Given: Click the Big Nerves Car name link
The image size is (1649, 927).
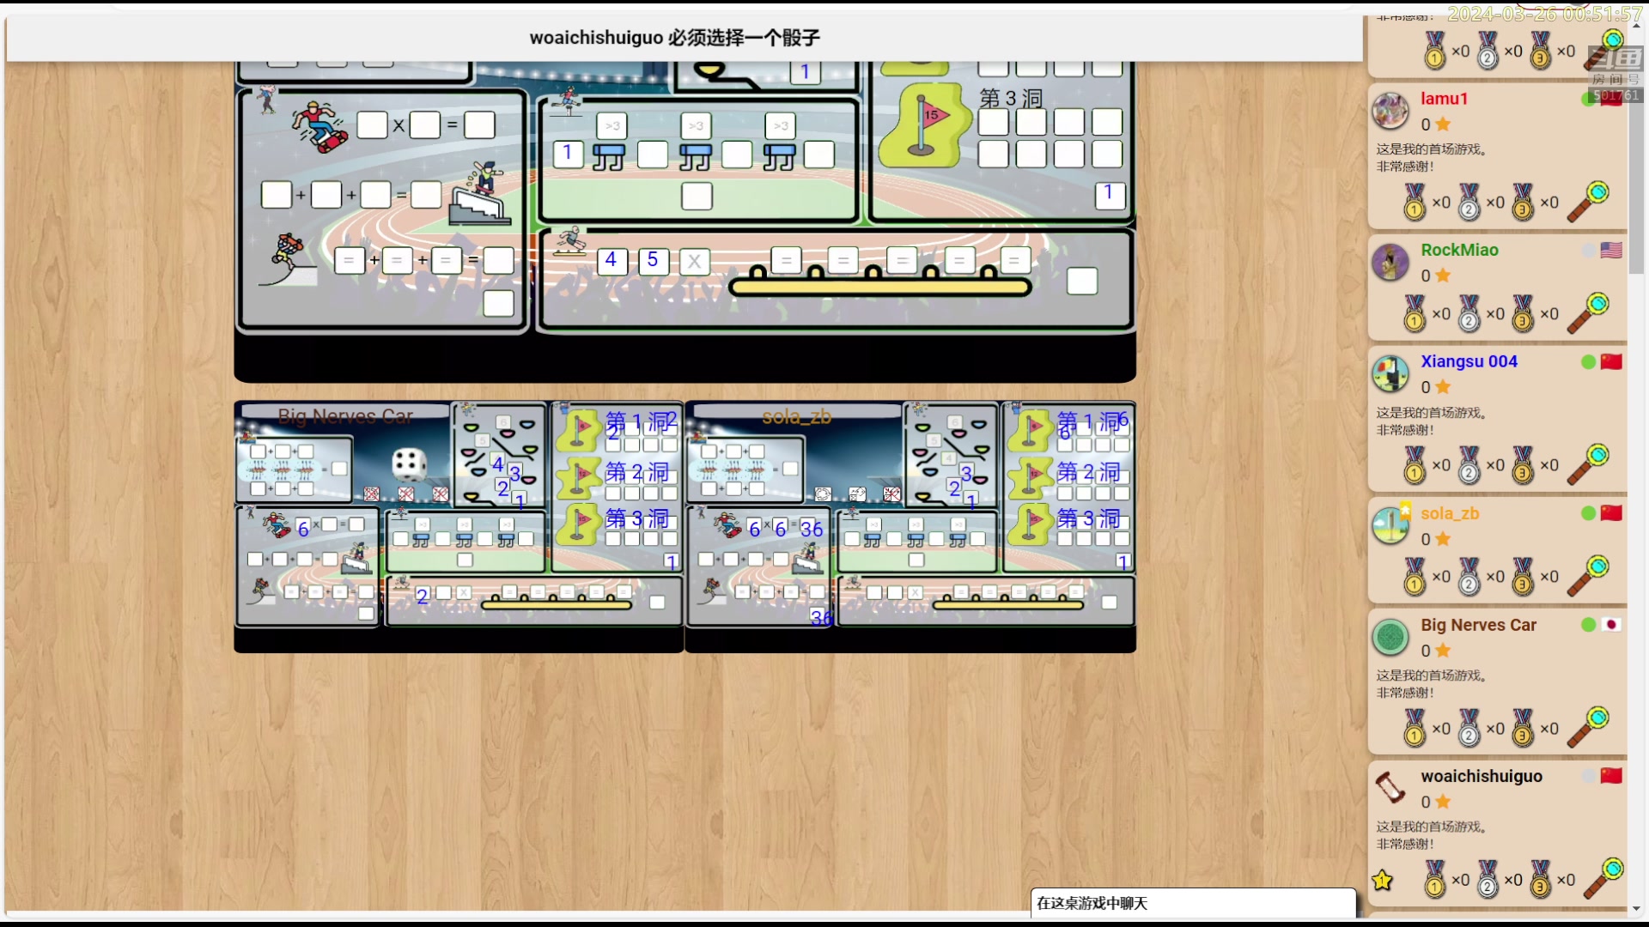Looking at the screenshot, I should (x=1478, y=625).
